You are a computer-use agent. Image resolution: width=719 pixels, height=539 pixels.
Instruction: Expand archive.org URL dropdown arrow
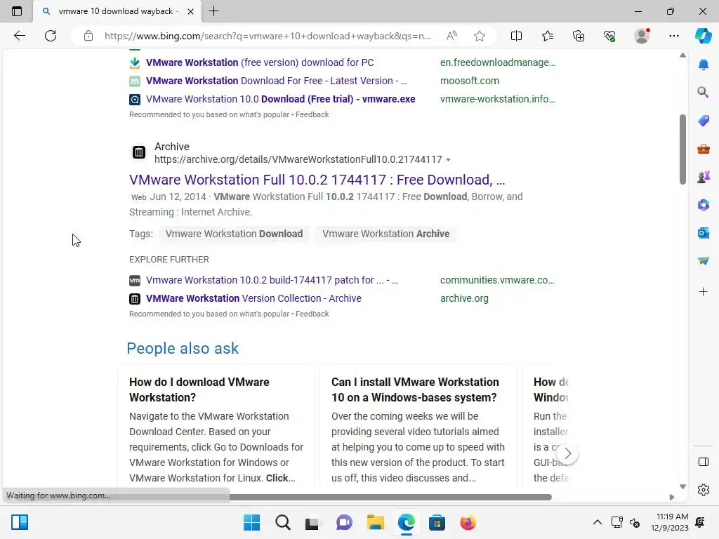coord(449,160)
